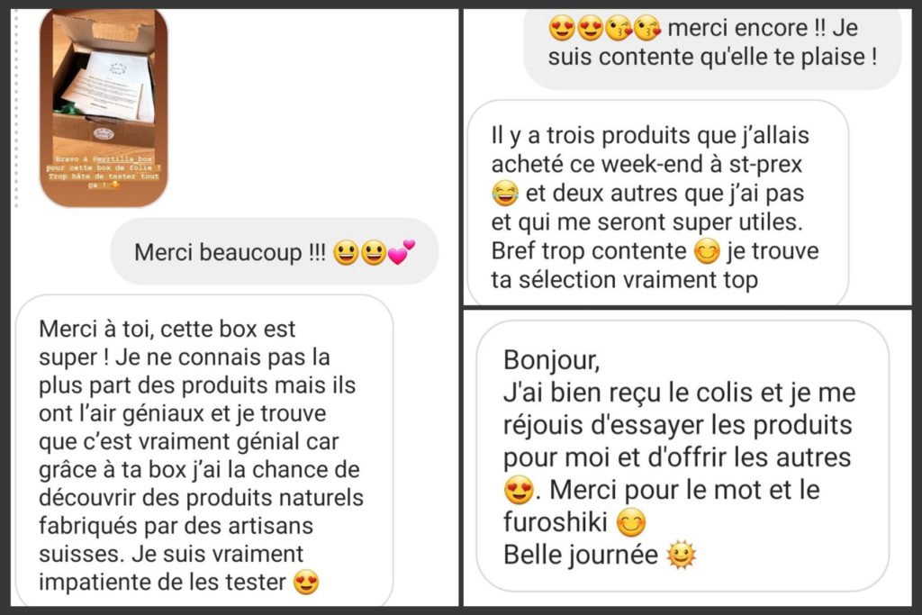Click the word 'furoshiki' in the message
The image size is (922, 615).
tap(555, 521)
